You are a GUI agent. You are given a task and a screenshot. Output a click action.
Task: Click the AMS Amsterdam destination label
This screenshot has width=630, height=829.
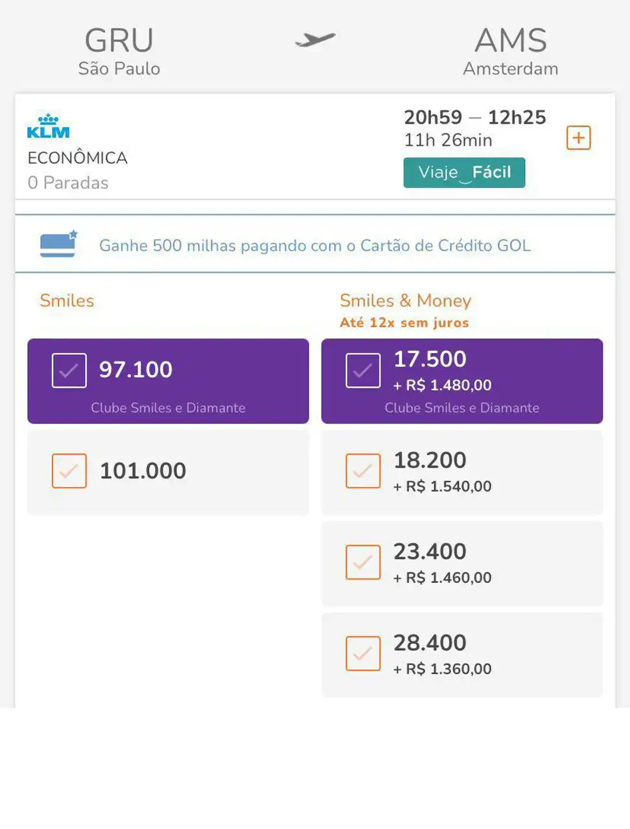point(511,52)
